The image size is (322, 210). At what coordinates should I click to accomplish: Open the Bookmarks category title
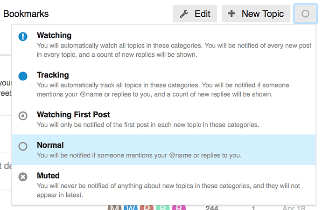click(26, 14)
